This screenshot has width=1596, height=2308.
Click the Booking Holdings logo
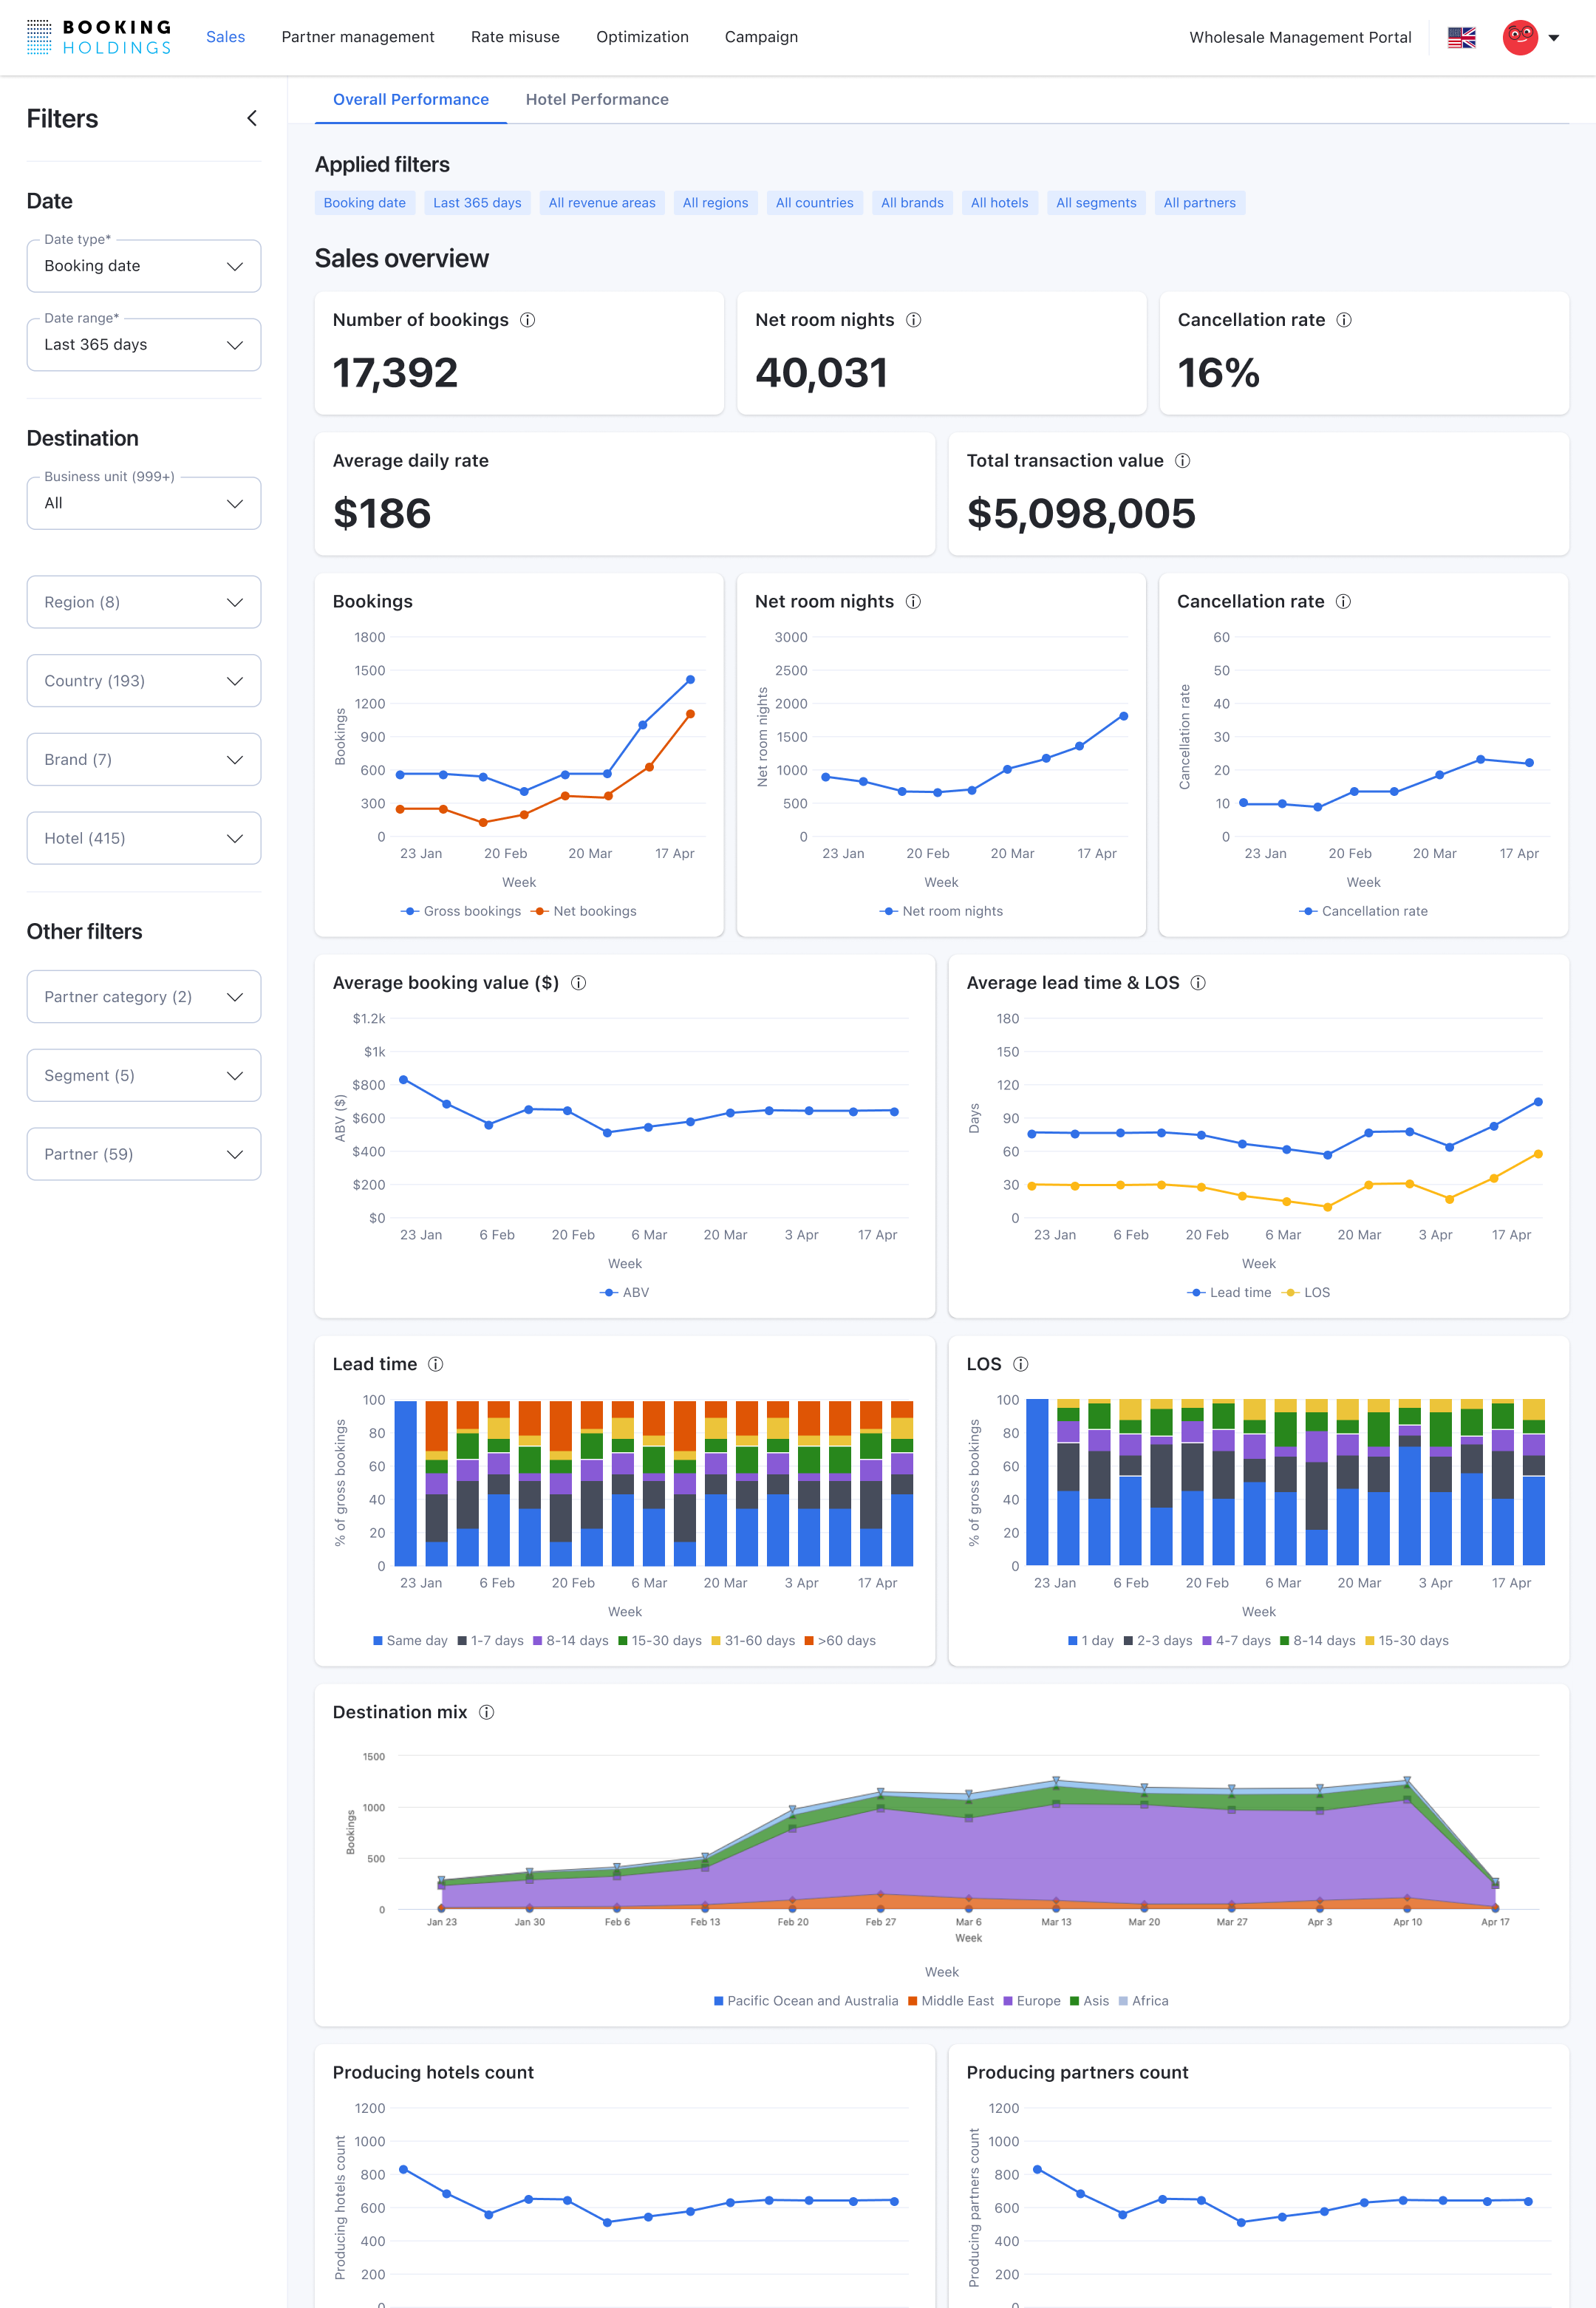point(98,37)
